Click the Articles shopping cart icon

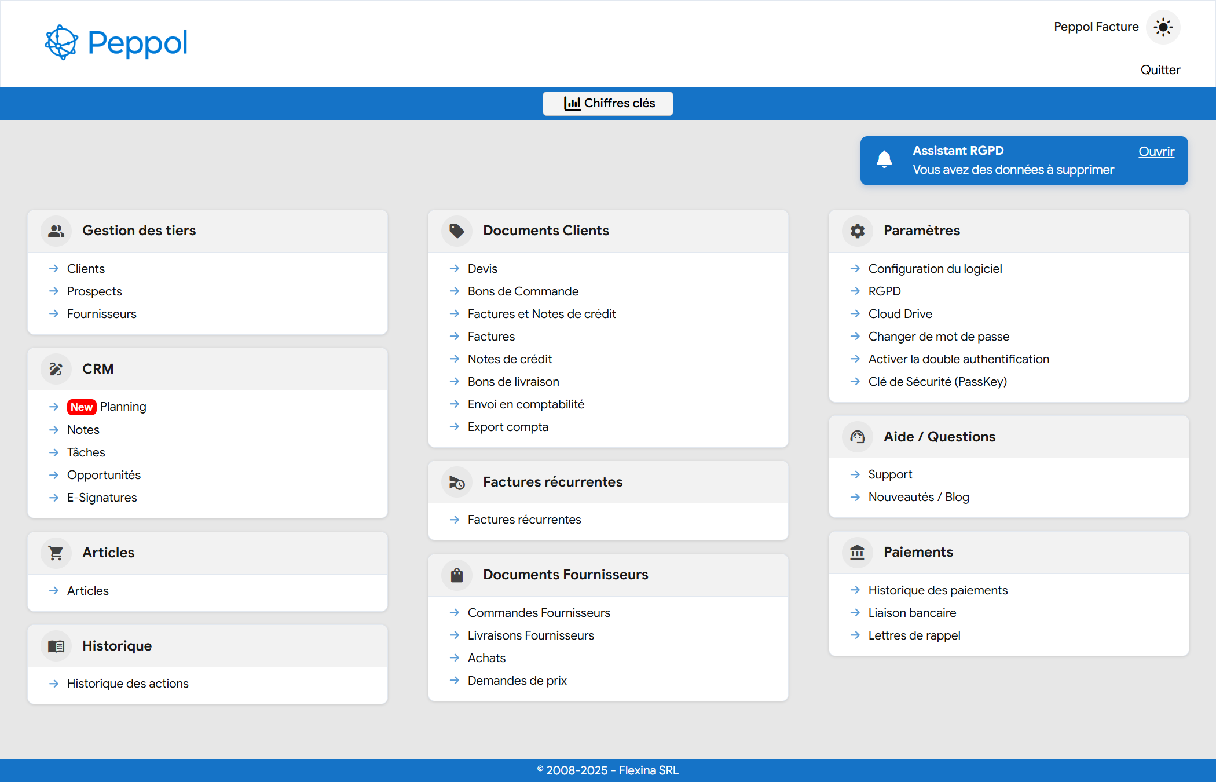[56, 553]
